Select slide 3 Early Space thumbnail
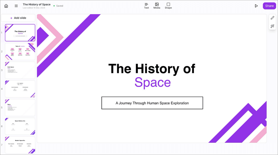278x155 pixels. point(20,70)
